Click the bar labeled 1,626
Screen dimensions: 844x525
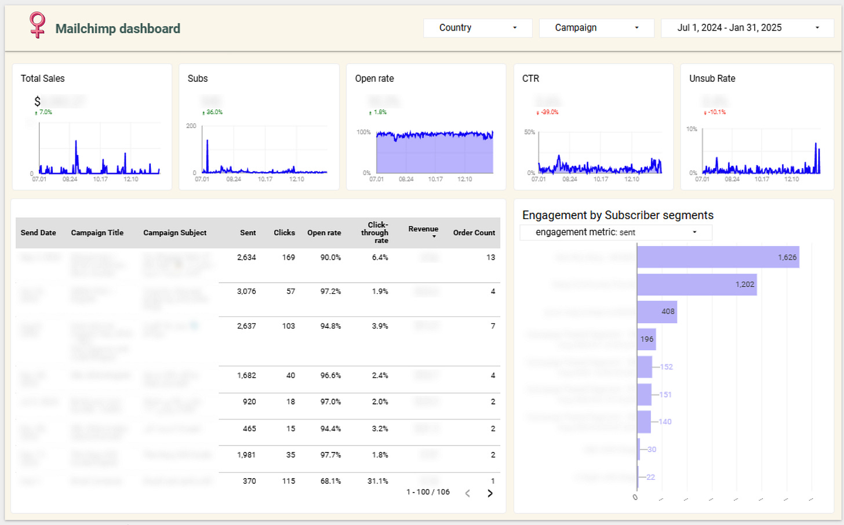[718, 257]
